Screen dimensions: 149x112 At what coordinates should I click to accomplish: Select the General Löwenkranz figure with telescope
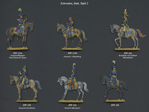pyautogui.click(x=26, y=84)
